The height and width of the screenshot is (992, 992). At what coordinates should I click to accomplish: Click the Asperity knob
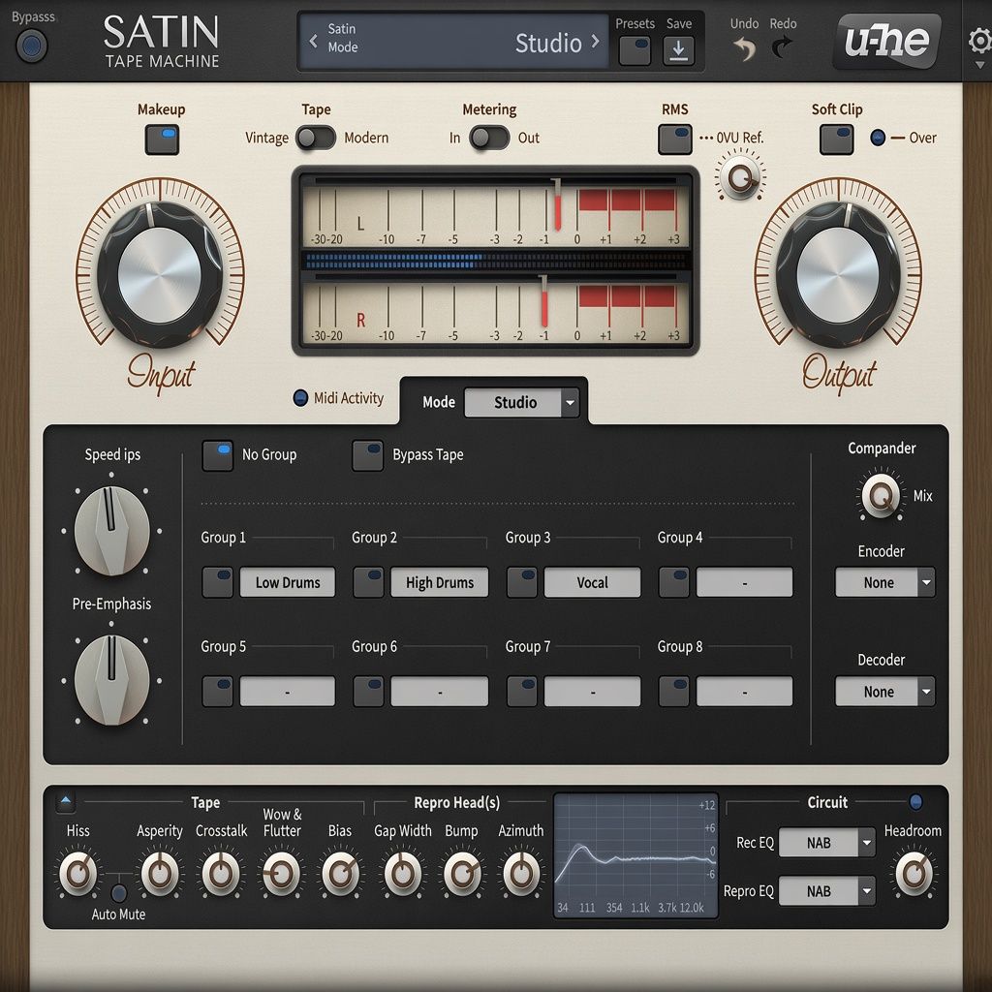tap(160, 874)
